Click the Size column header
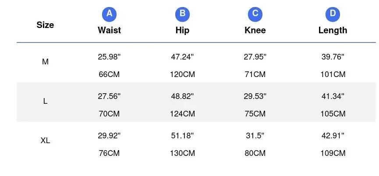 pos(45,25)
